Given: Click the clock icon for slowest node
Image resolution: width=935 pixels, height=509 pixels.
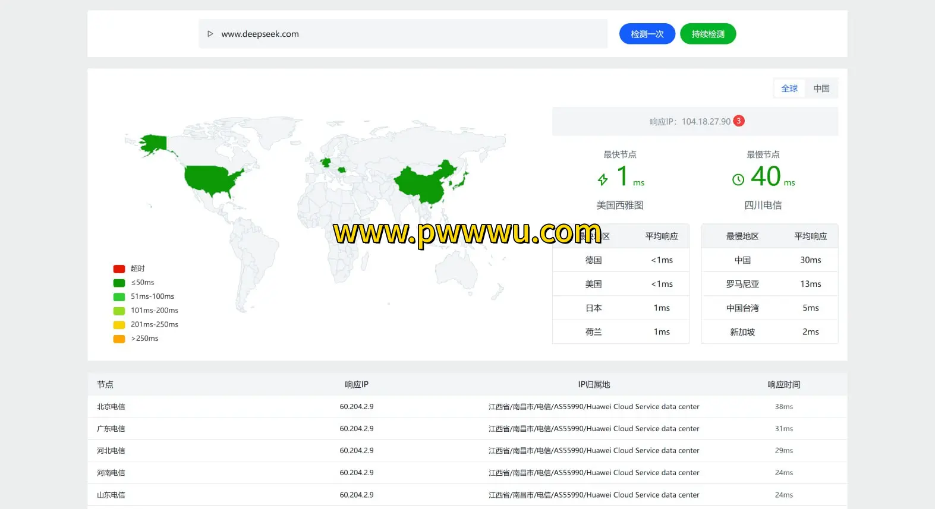Looking at the screenshot, I should click(x=738, y=179).
